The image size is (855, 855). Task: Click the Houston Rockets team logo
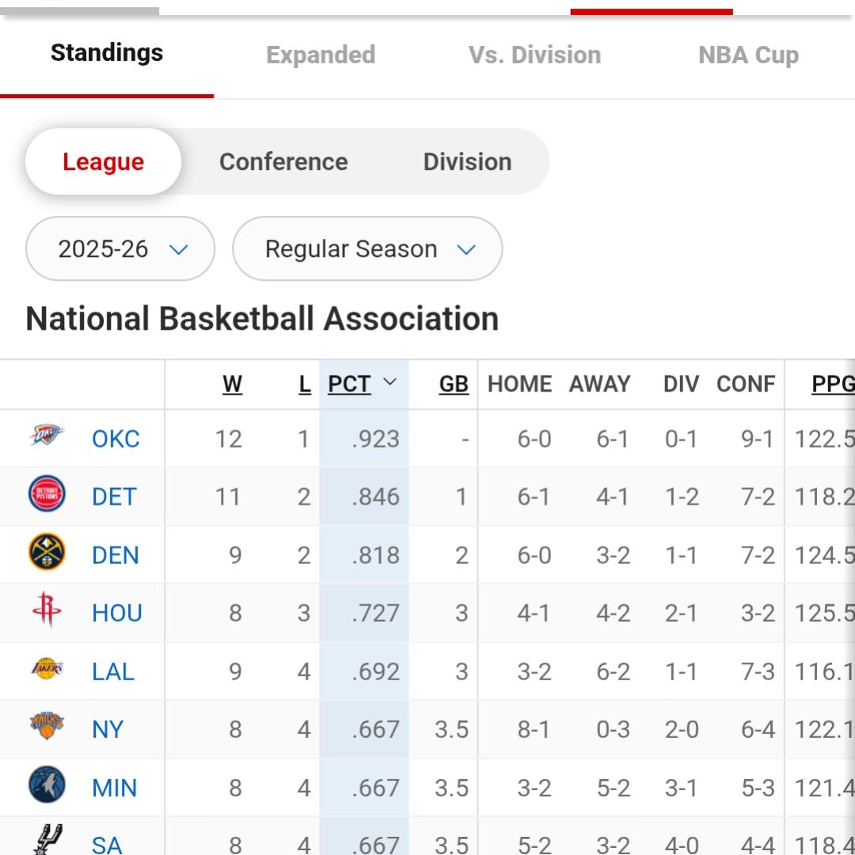tap(47, 611)
